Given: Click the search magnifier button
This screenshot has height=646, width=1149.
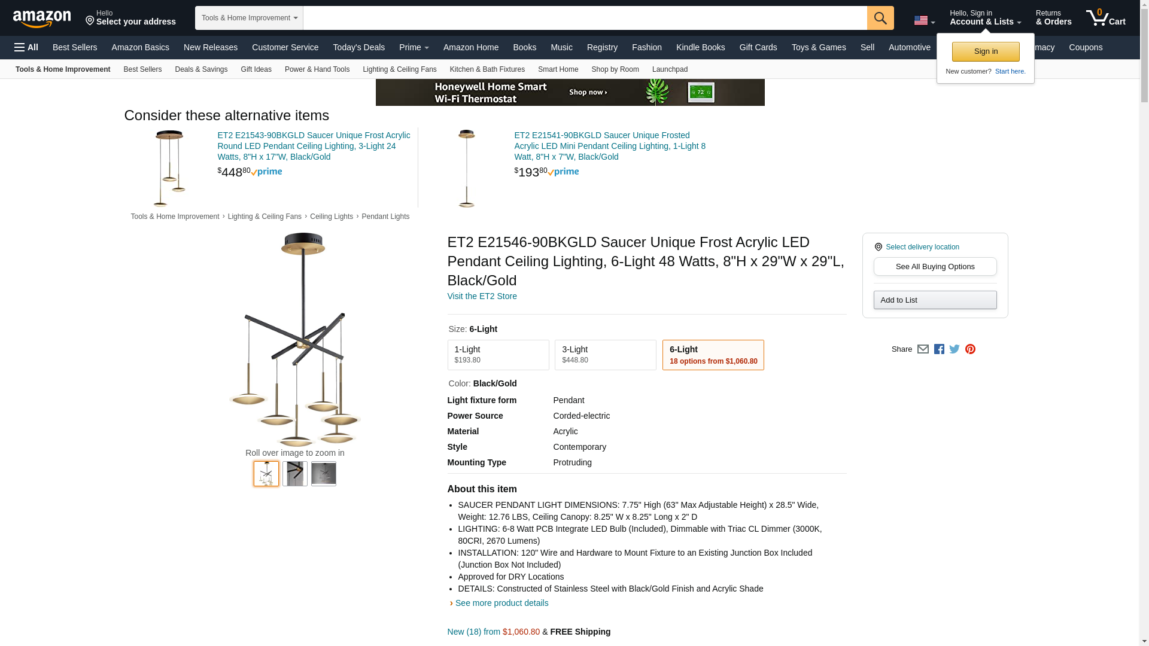Looking at the screenshot, I should tap(880, 18).
